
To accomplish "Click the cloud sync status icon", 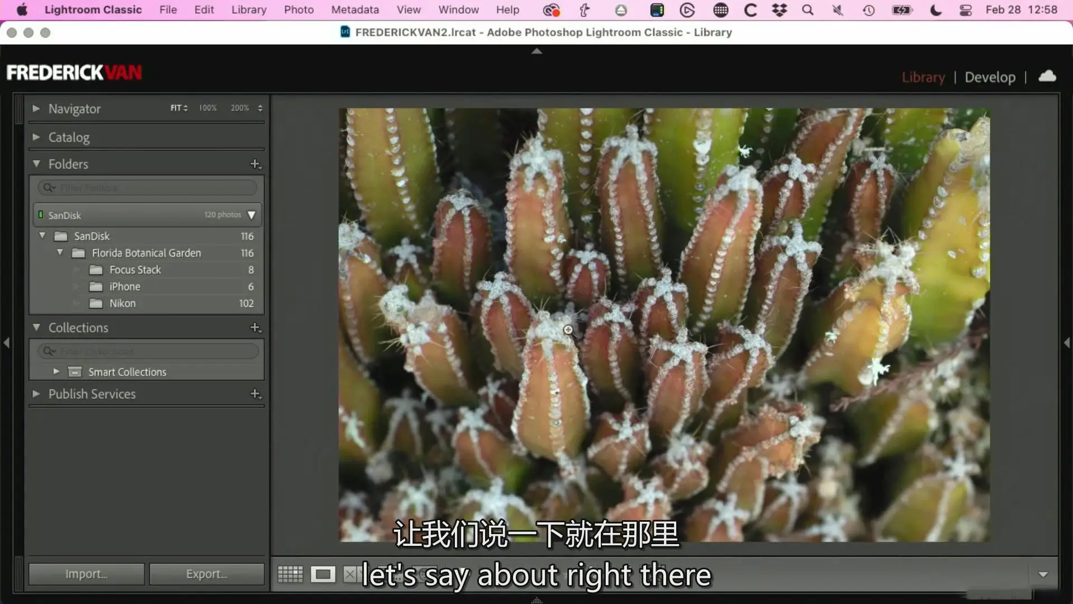I will pyautogui.click(x=1047, y=76).
